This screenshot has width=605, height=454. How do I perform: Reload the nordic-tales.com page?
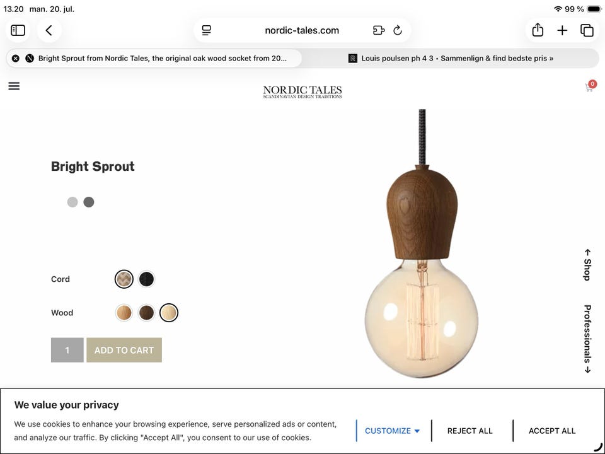coord(398,30)
